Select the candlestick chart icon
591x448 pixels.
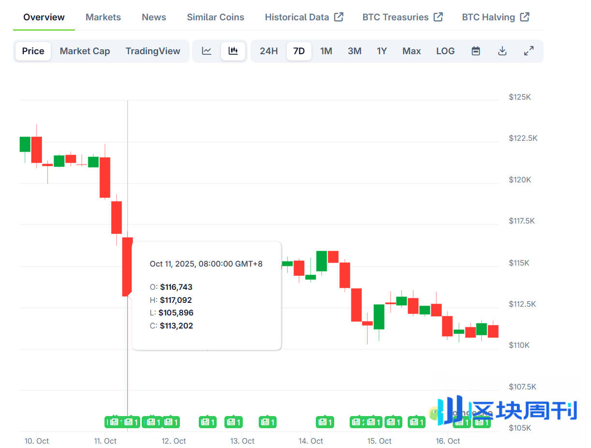point(233,51)
